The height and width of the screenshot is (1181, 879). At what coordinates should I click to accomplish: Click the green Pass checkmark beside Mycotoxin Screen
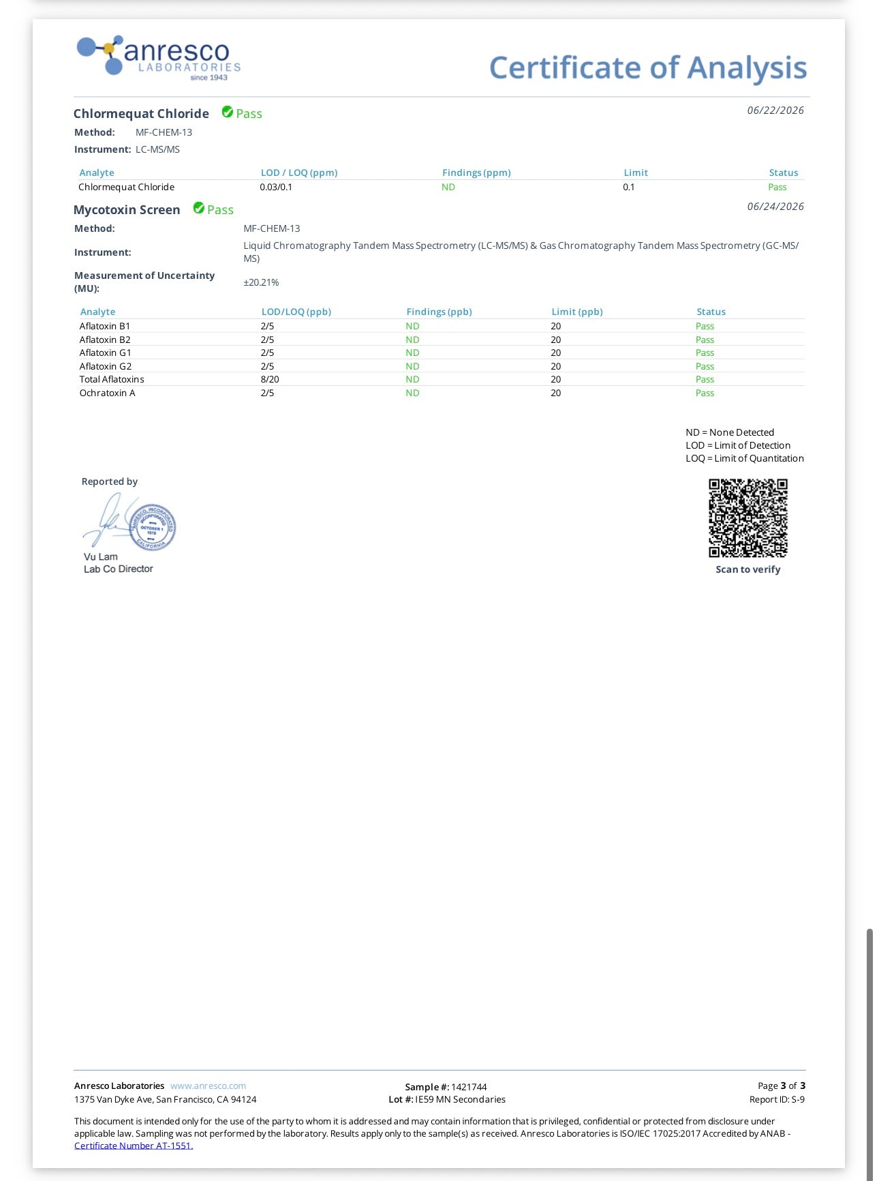199,208
